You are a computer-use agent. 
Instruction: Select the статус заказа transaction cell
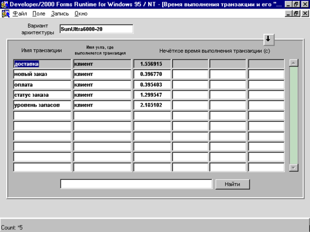point(42,95)
